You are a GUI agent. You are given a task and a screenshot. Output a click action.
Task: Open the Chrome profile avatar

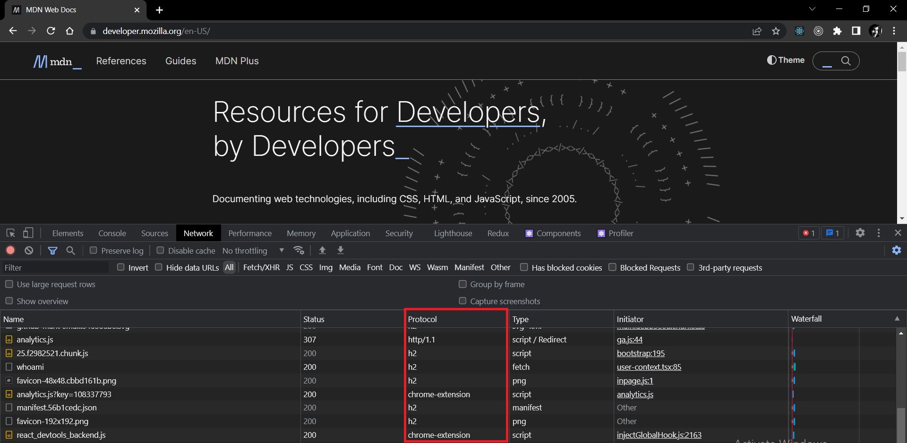pyautogui.click(x=875, y=31)
